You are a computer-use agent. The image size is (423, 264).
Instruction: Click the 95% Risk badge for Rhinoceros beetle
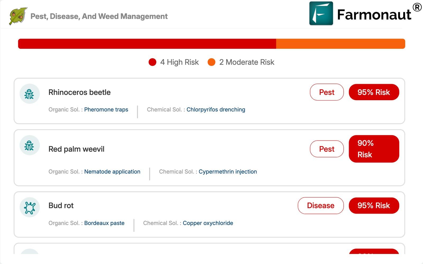tap(374, 92)
